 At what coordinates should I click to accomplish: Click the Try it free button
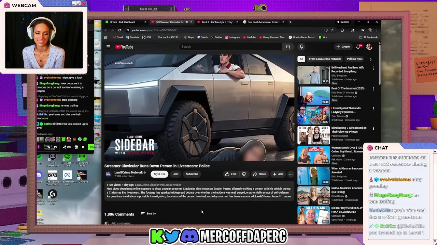pyautogui.click(x=159, y=174)
